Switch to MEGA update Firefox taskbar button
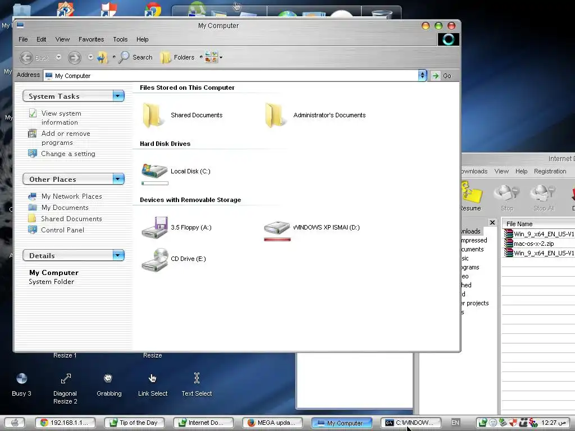Image resolution: width=575 pixels, height=431 pixels. (x=273, y=423)
